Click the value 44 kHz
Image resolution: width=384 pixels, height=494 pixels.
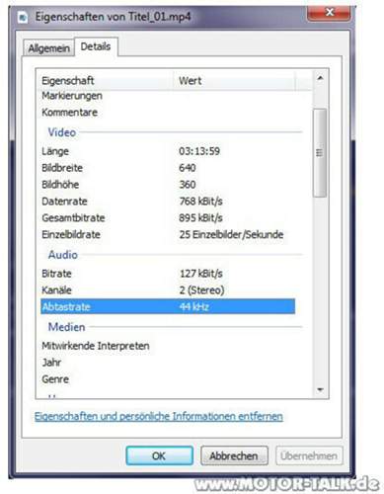[194, 307]
